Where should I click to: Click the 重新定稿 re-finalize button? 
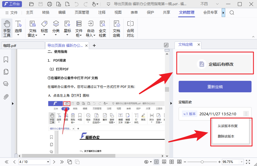point(215,86)
